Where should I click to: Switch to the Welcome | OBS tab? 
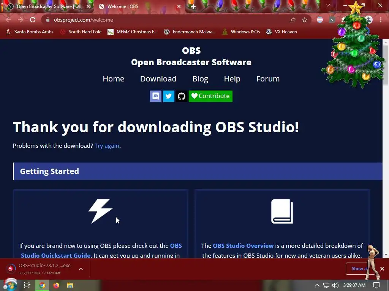point(139,6)
